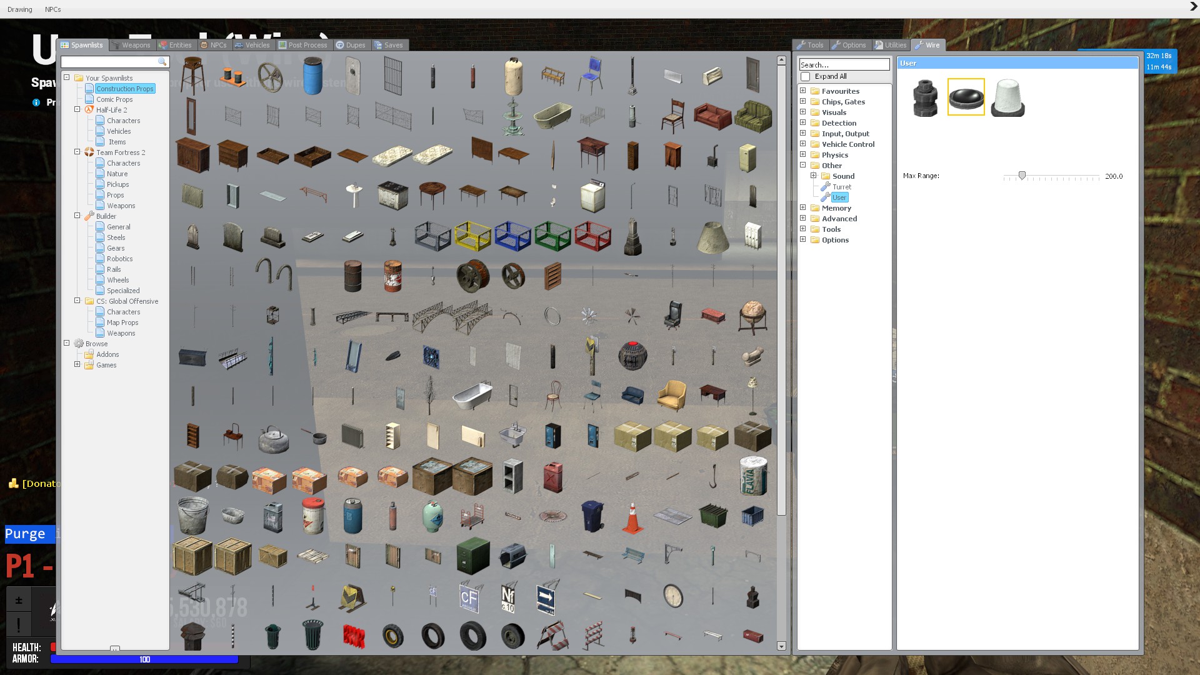Spawn the yellow armchair prop
This screenshot has width=1200, height=675.
coord(672,395)
